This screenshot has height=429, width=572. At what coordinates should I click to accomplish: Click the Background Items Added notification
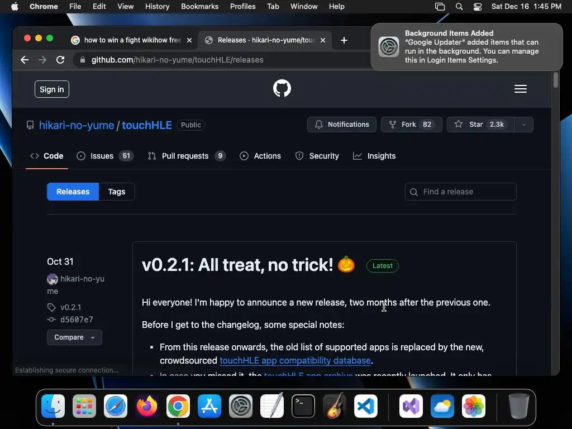click(x=467, y=47)
